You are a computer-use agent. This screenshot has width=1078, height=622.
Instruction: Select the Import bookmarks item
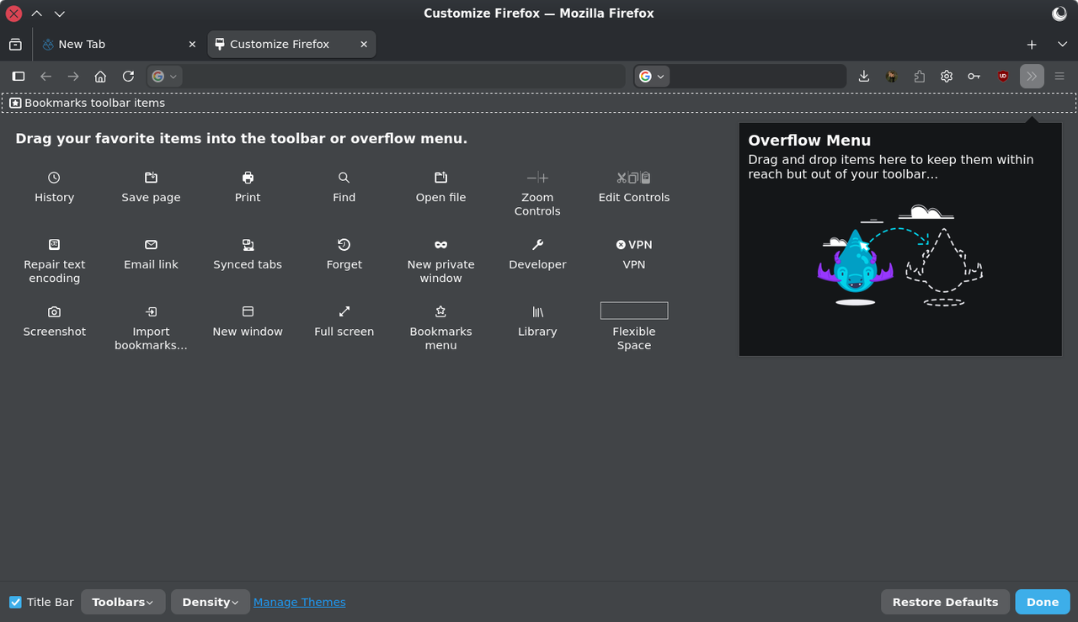[x=151, y=328]
